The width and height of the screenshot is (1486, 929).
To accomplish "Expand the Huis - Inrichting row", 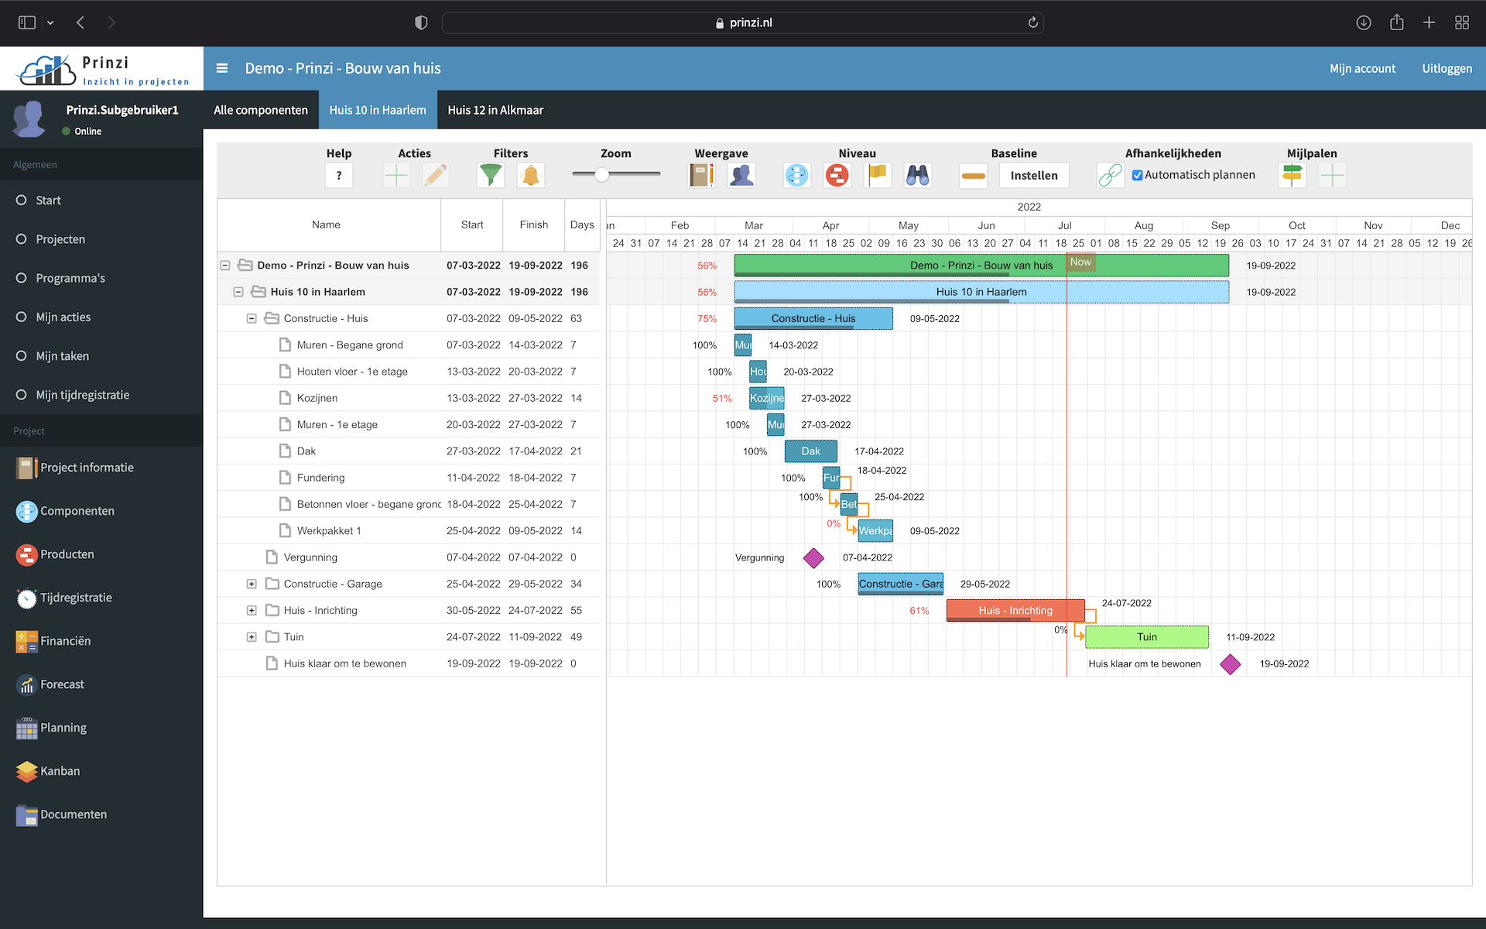I will (x=252, y=610).
